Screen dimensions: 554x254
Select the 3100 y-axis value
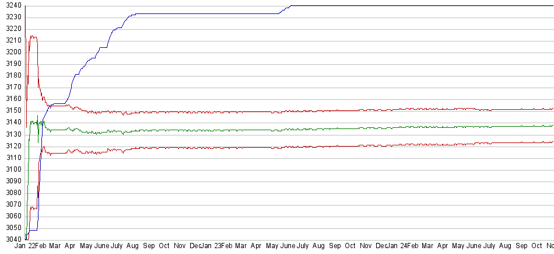[x=11, y=169]
